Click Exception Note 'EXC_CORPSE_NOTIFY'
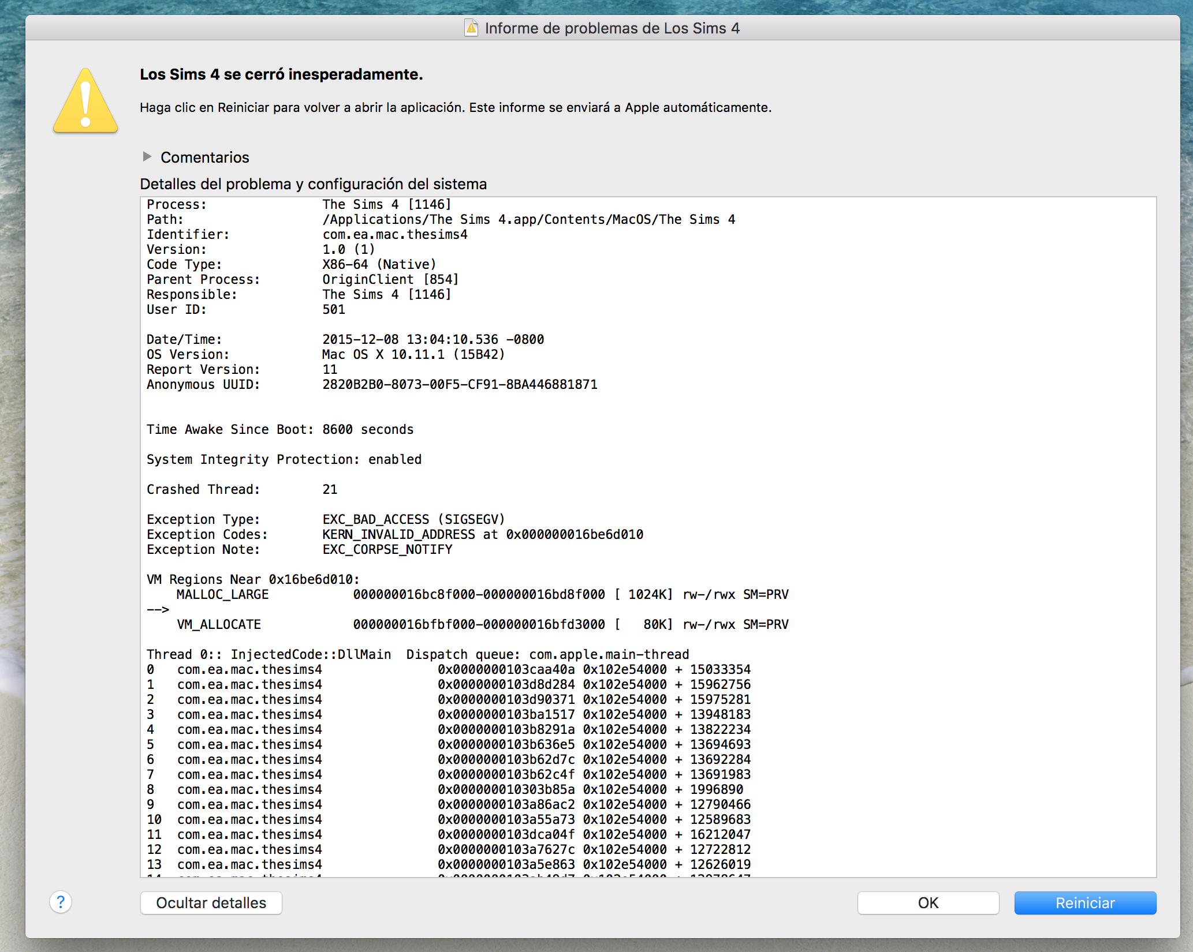The width and height of the screenshot is (1193, 952). click(x=387, y=549)
